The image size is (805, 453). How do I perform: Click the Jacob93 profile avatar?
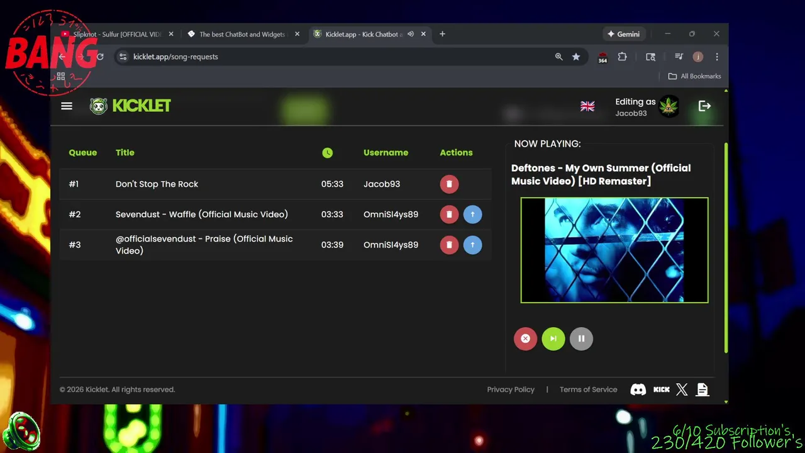point(669,106)
